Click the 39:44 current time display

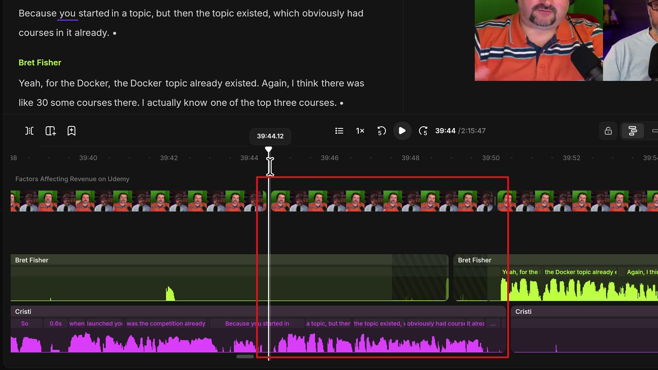click(445, 131)
